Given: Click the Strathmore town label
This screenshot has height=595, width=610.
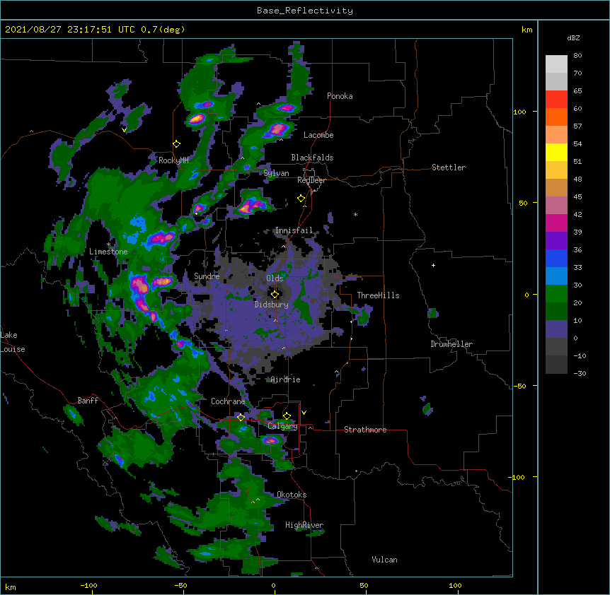Looking at the screenshot, I should [365, 430].
